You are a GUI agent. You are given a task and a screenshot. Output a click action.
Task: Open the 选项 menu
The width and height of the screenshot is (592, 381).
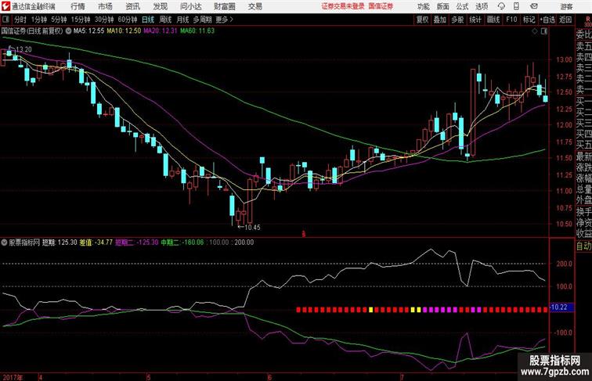(482, 6)
